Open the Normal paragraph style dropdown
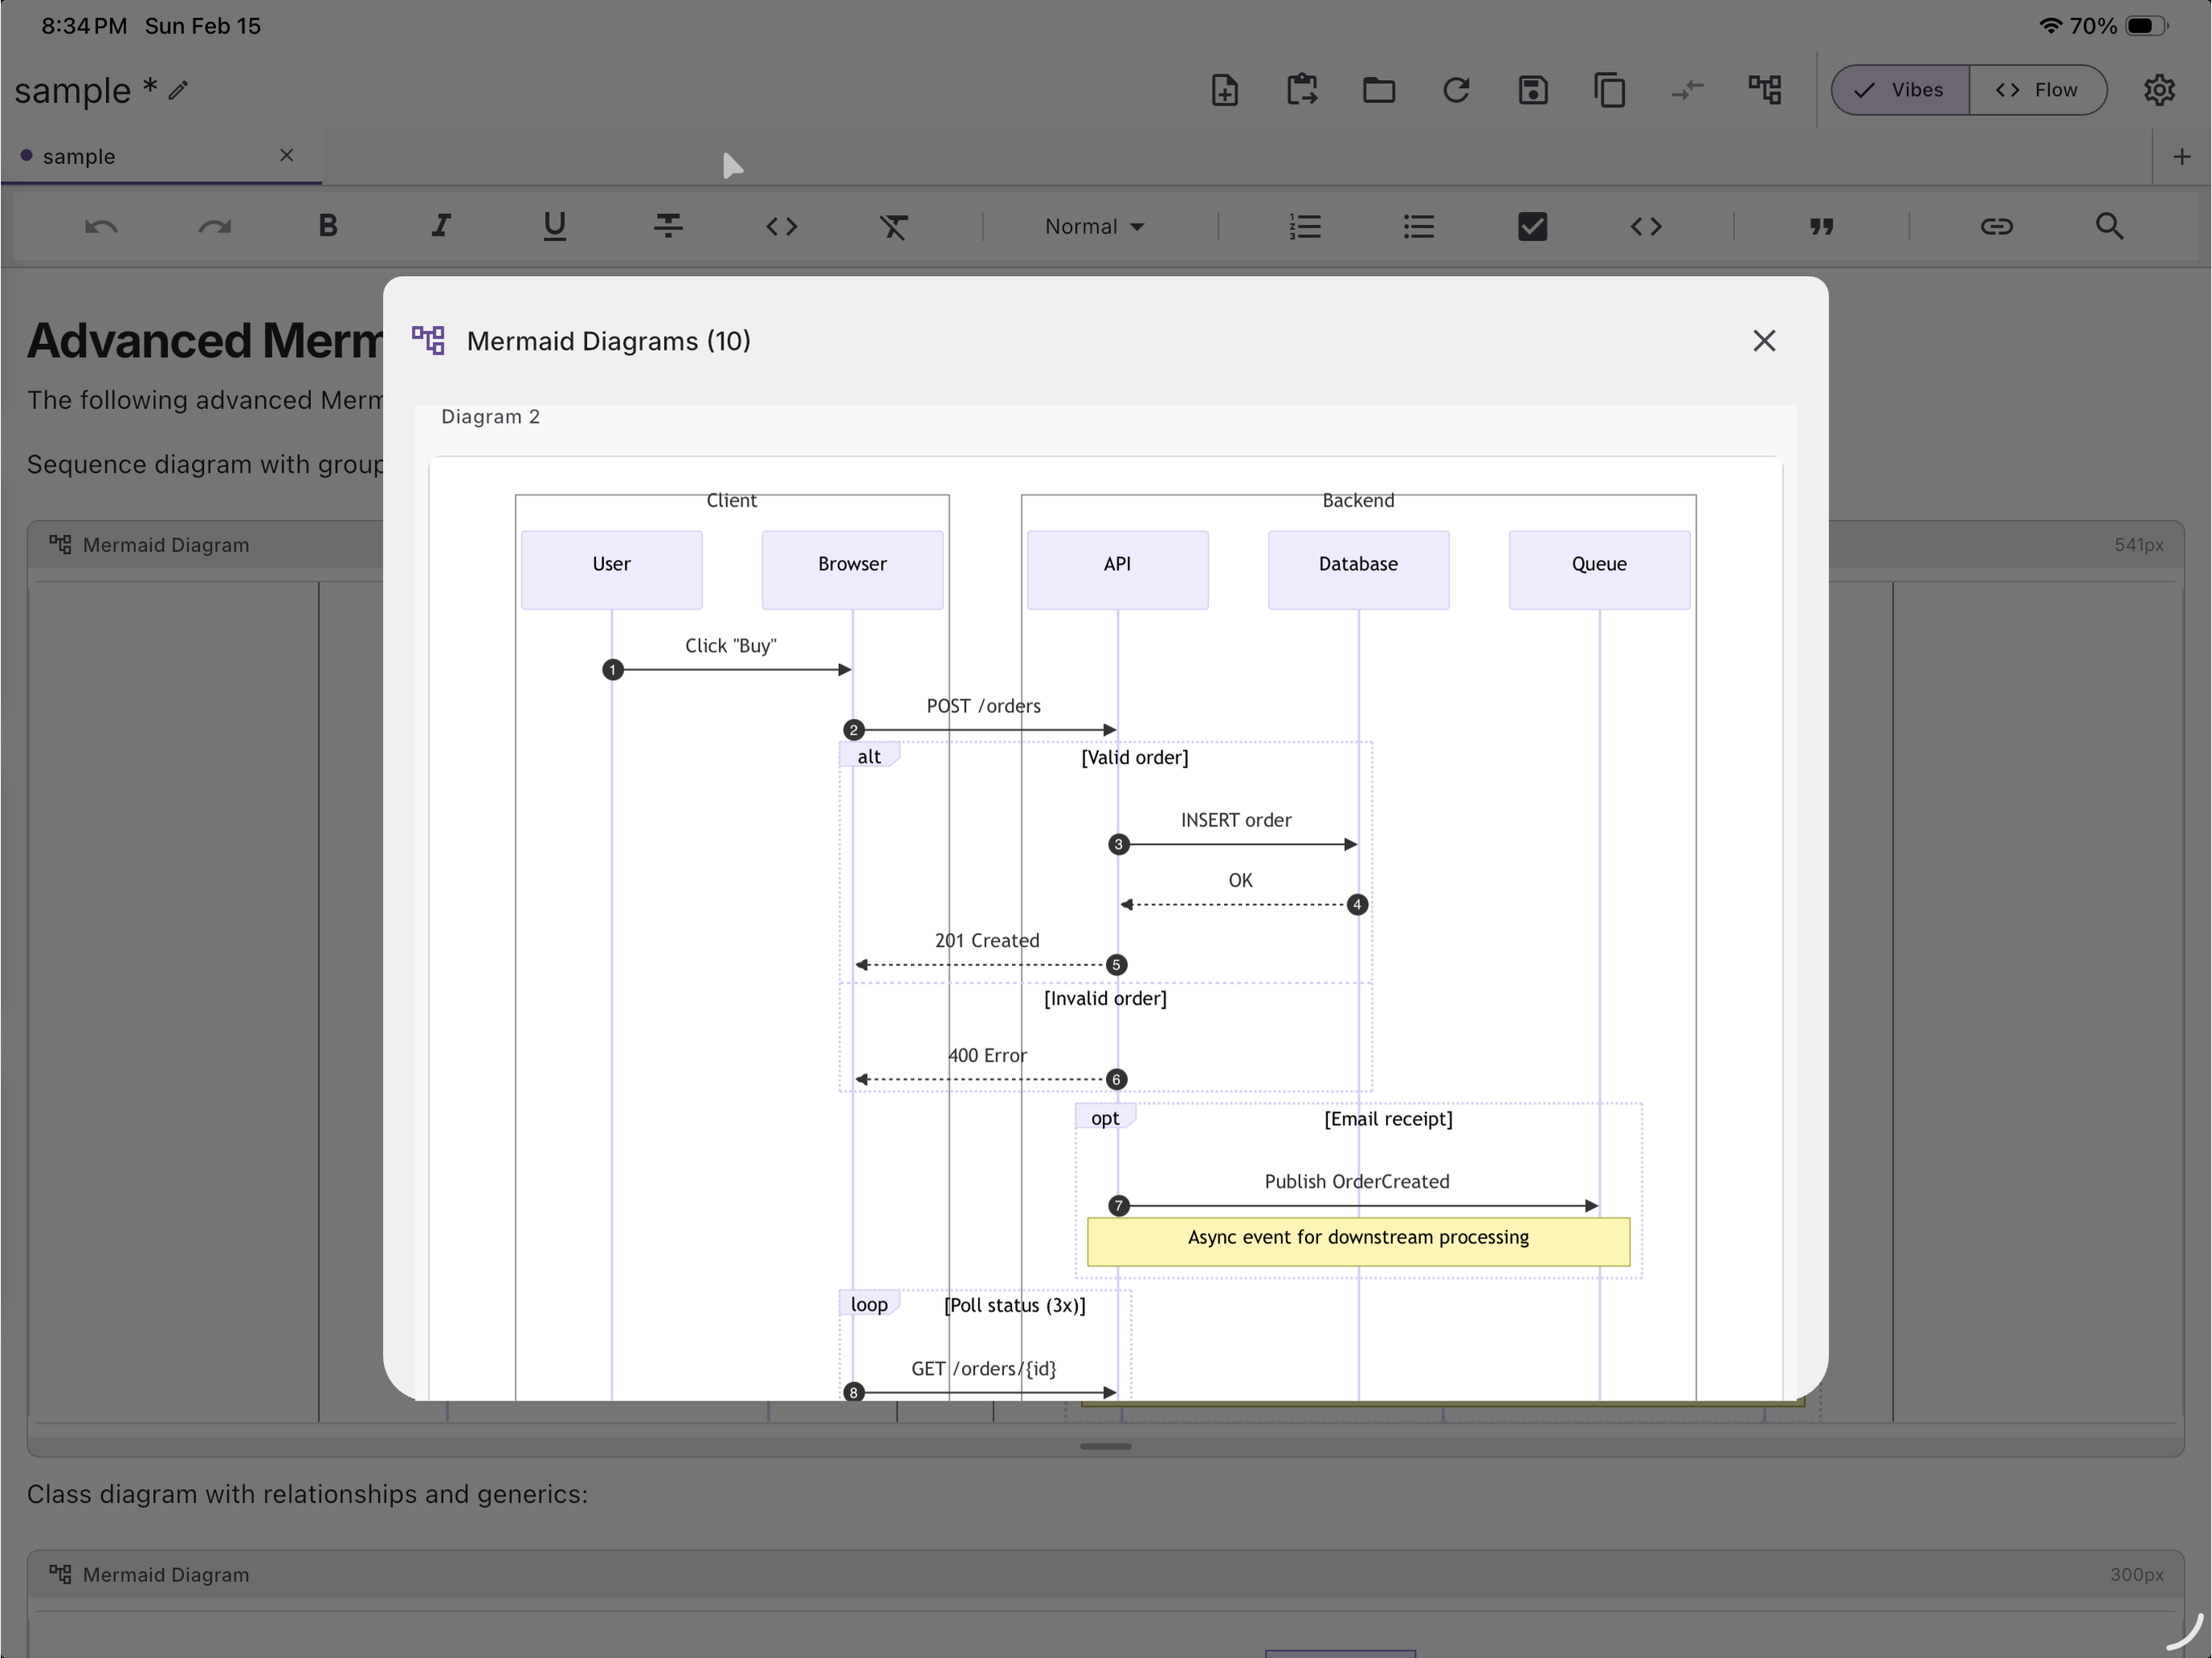 1094,227
